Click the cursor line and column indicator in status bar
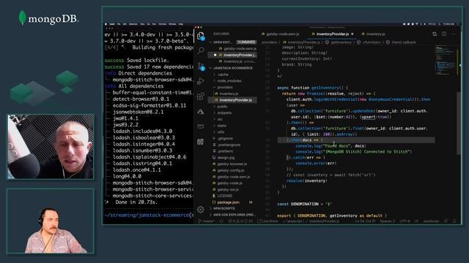469x263 pixels. (365, 221)
